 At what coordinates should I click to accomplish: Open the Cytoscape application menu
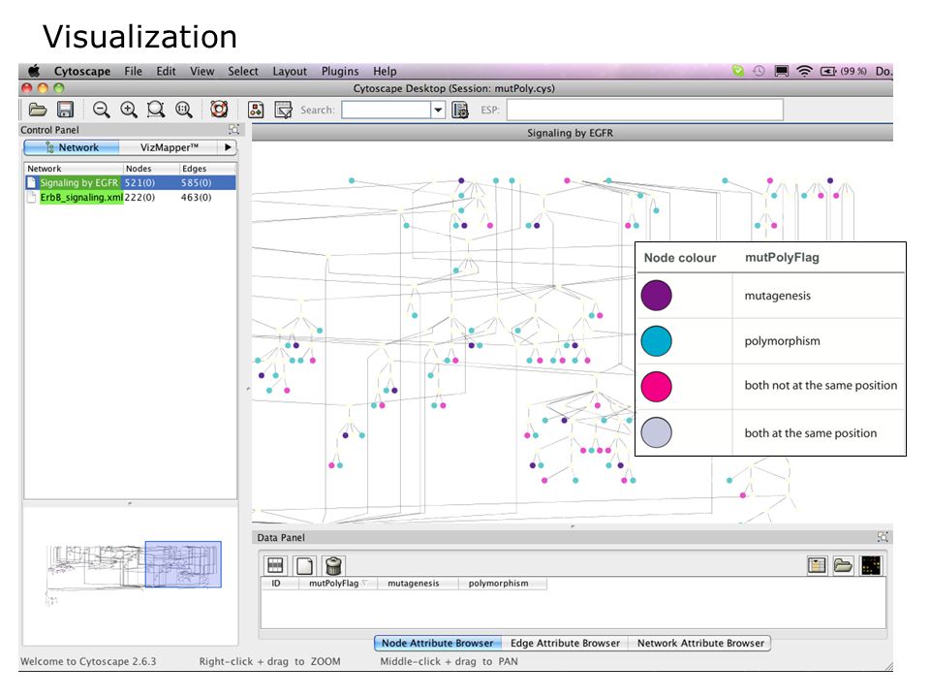(x=81, y=71)
